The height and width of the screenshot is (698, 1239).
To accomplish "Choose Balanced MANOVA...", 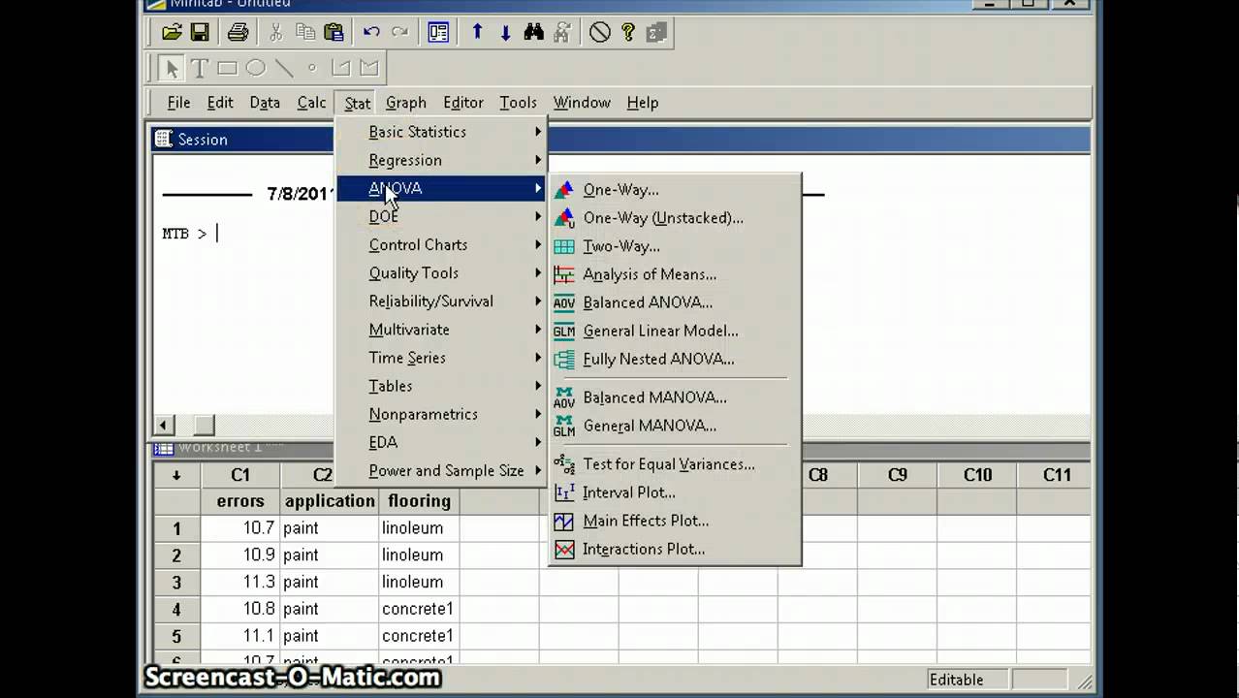I will coord(675,397).
